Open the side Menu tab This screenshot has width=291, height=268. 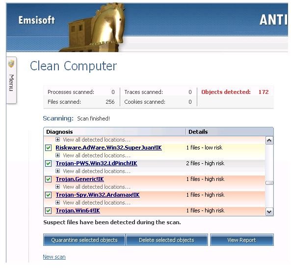tap(11, 80)
